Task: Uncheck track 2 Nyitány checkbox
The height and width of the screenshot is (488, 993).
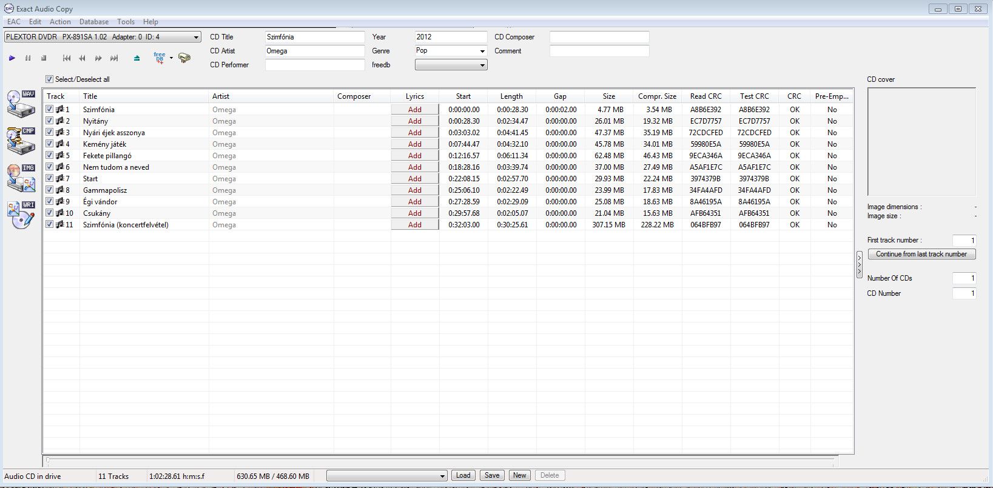Action: click(50, 121)
